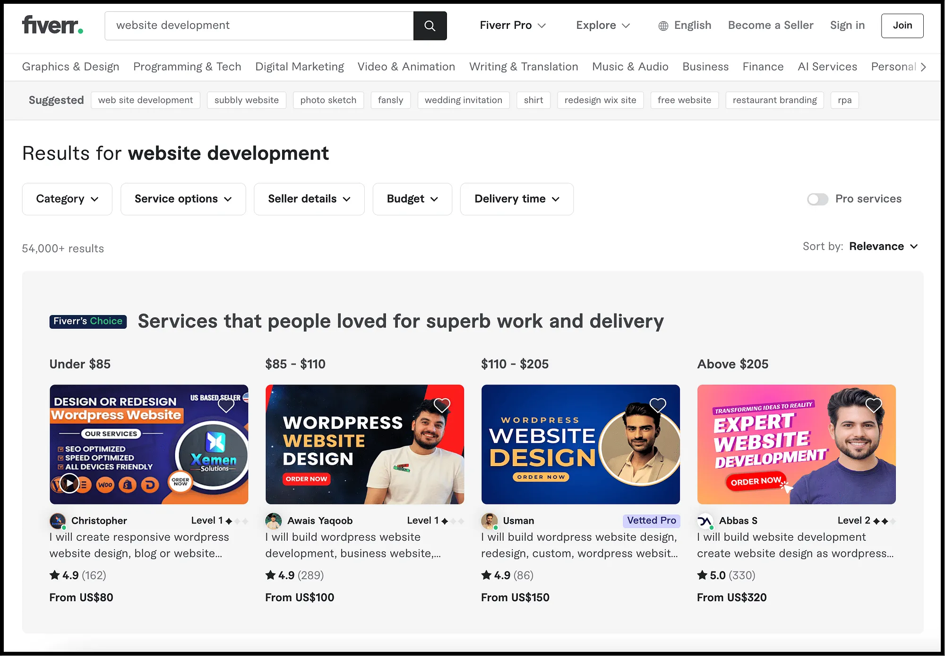Open the Service options dropdown
Viewport: 945px width, 656px height.
[183, 199]
